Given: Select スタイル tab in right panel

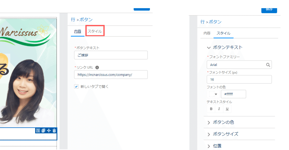Looking at the screenshot, I should tap(223, 33).
